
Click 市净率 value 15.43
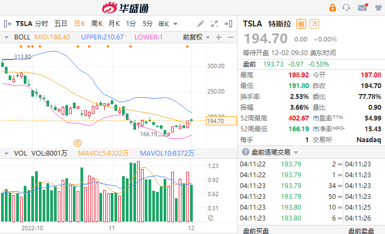(373, 129)
